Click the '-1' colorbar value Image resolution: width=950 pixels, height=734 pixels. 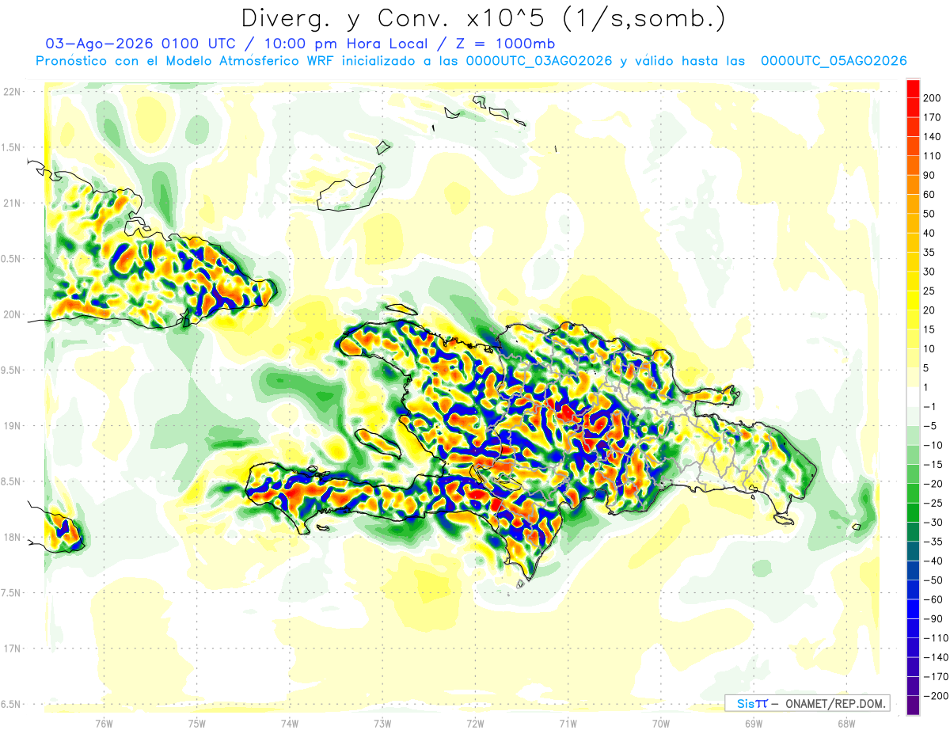click(x=929, y=407)
